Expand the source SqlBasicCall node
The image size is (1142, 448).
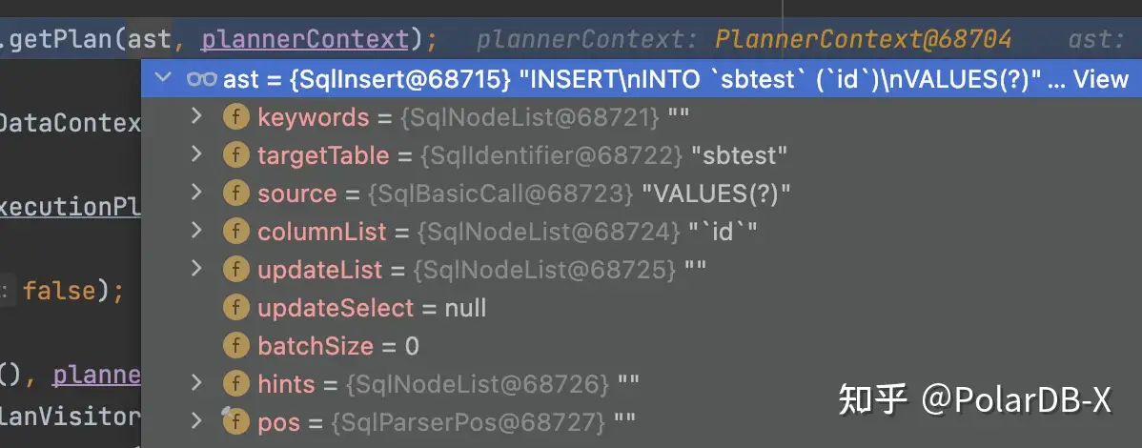(196, 193)
